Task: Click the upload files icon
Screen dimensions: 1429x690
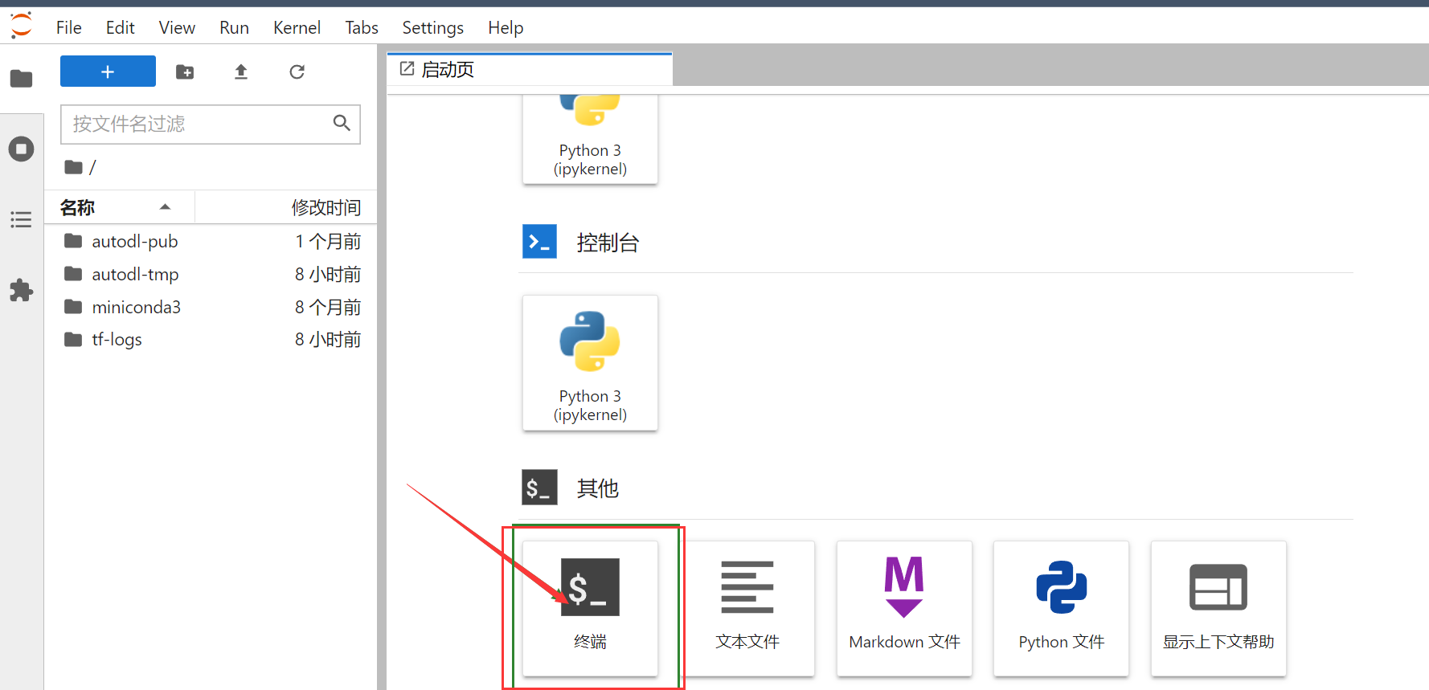Action: [x=240, y=72]
